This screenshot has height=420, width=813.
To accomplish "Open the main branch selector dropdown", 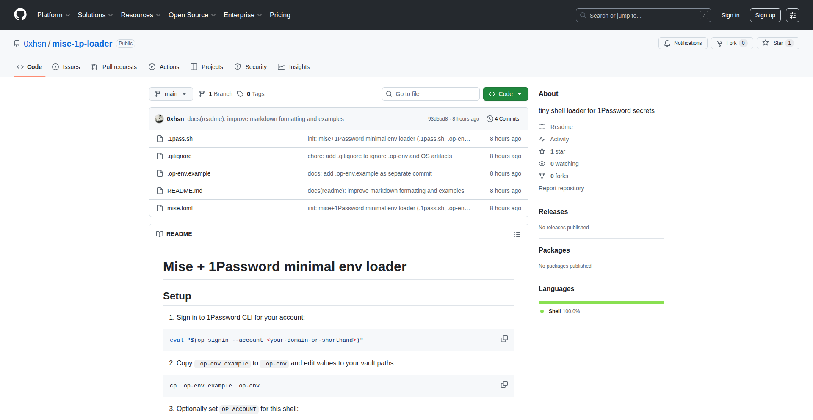I will click(171, 94).
